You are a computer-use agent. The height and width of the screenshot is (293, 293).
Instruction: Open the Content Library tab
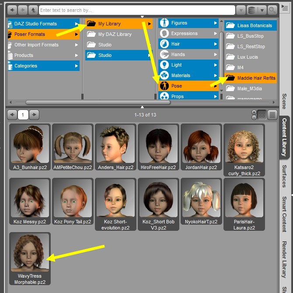click(284, 137)
